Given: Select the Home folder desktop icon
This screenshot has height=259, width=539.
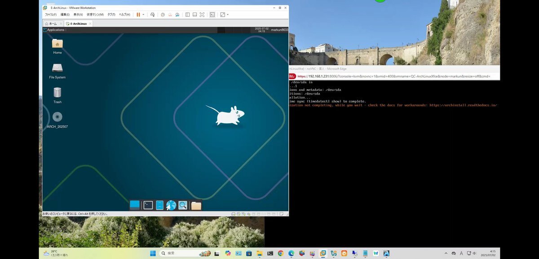Looking at the screenshot, I should (57, 47).
